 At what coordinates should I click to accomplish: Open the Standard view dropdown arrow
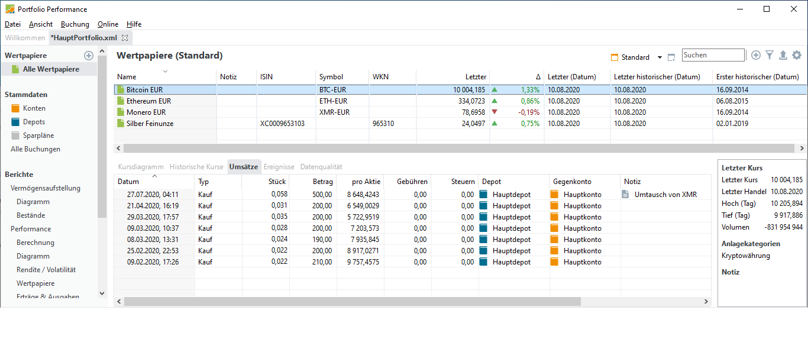point(660,58)
